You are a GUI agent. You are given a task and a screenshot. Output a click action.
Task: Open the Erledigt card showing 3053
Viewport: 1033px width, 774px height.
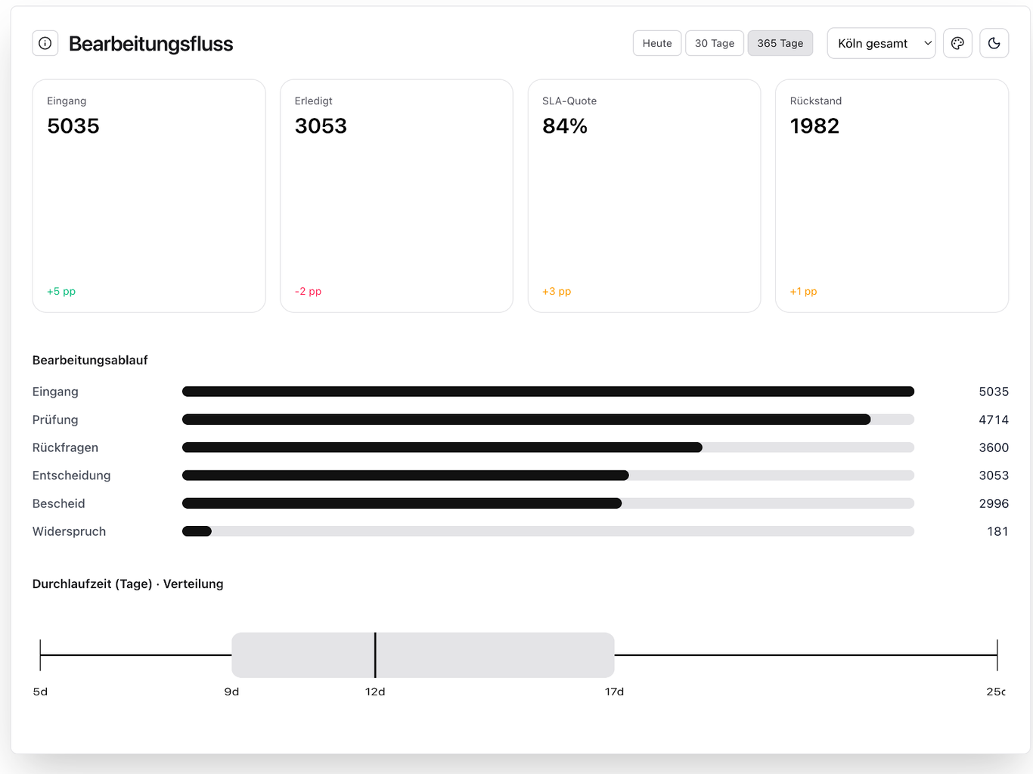(x=396, y=196)
